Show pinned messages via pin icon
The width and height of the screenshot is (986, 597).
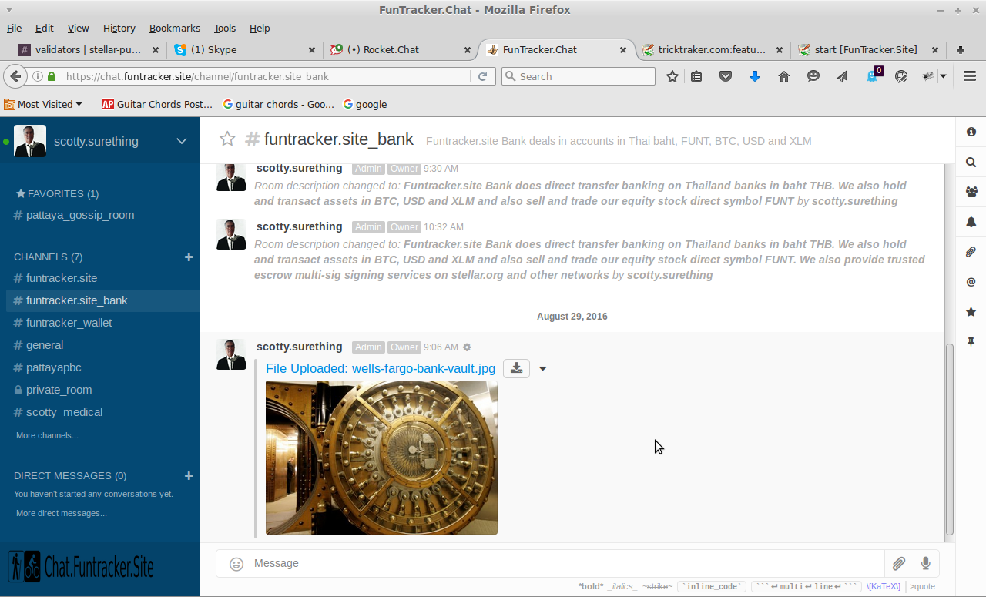coord(971,342)
